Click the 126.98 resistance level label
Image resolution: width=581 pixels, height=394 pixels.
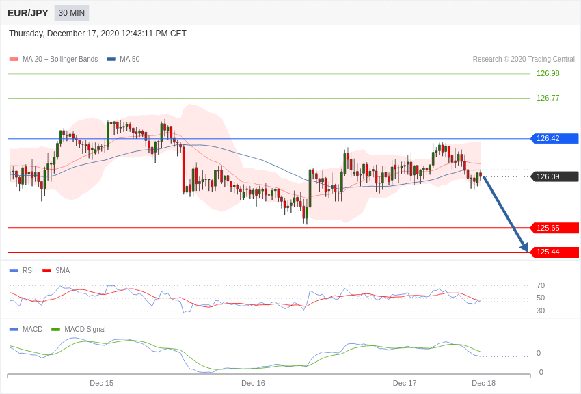click(548, 73)
